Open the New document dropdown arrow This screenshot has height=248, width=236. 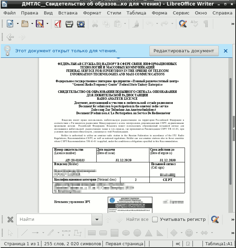coord(18,24)
